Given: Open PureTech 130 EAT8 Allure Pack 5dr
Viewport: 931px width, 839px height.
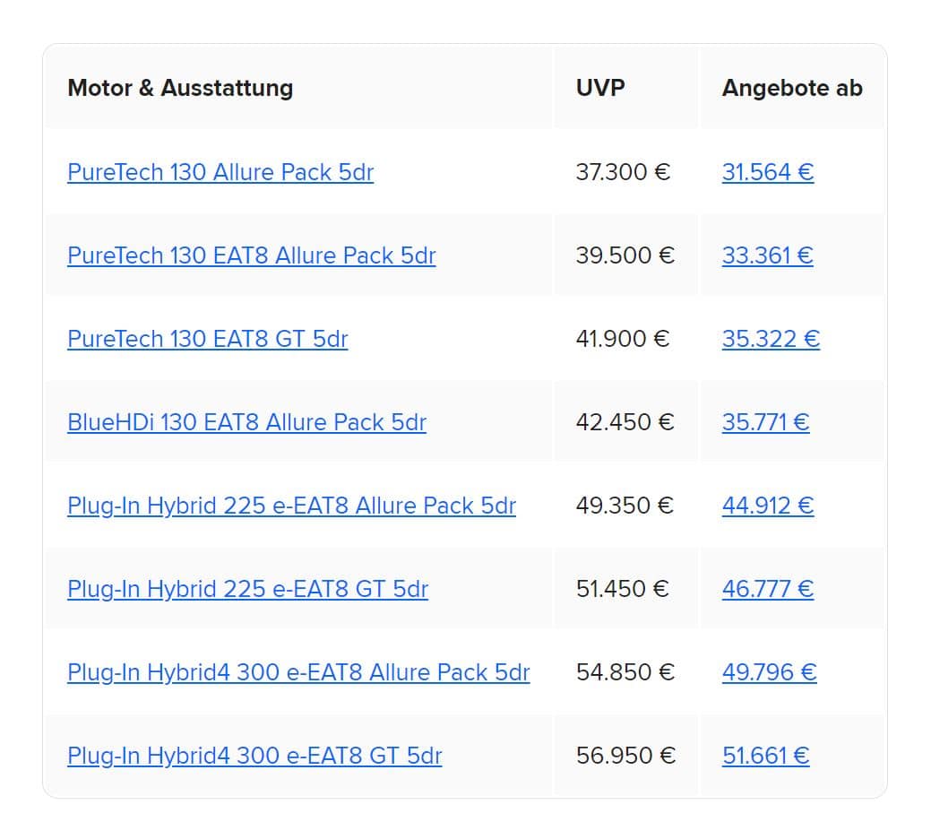Looking at the screenshot, I should pyautogui.click(x=252, y=256).
